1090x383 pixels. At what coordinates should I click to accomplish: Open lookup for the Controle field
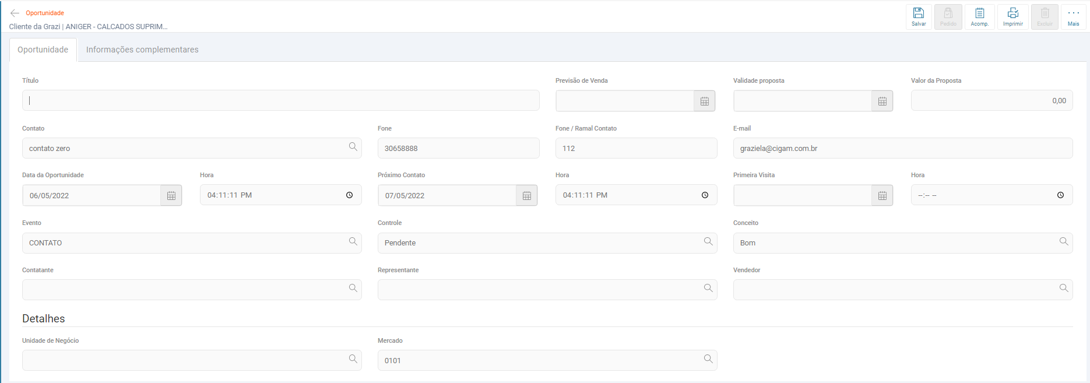[x=708, y=241]
